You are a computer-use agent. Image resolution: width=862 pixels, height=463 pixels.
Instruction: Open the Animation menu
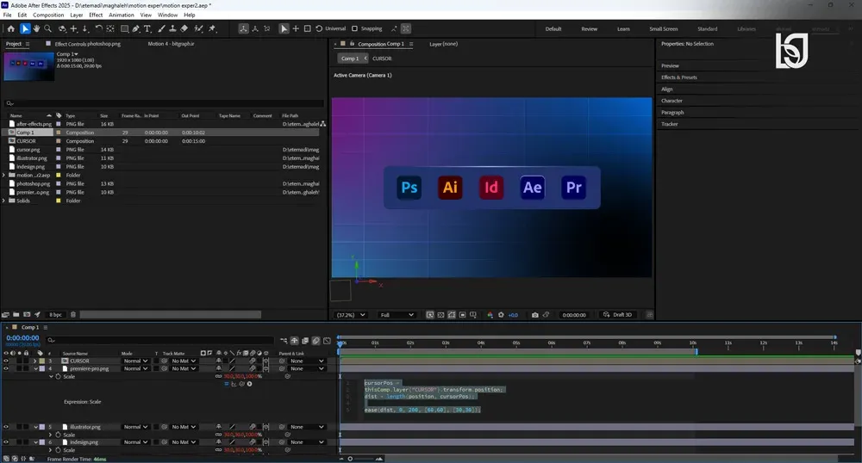click(122, 15)
